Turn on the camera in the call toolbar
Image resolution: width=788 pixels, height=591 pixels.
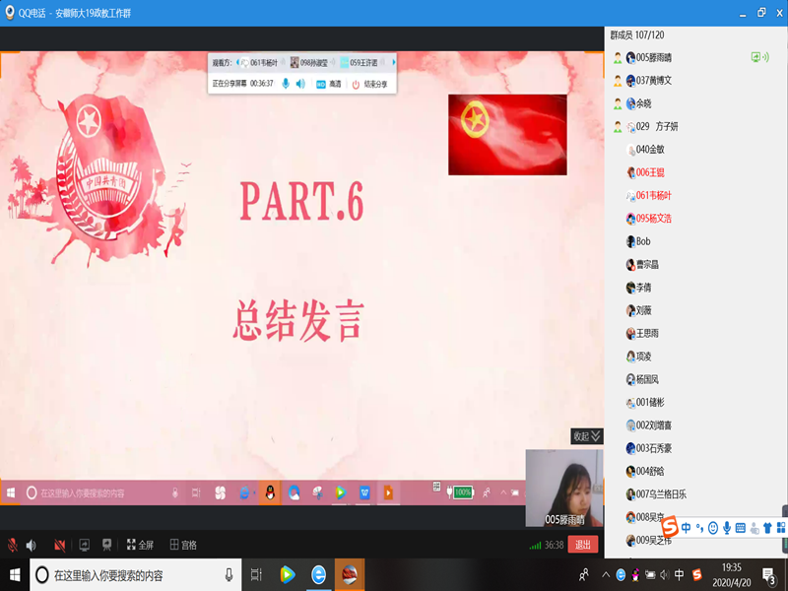pos(59,545)
